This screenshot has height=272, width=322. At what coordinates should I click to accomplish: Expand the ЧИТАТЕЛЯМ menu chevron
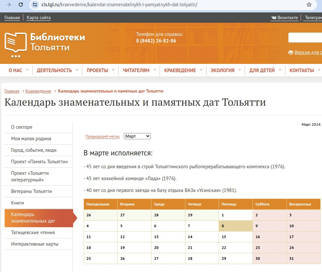point(155,70)
